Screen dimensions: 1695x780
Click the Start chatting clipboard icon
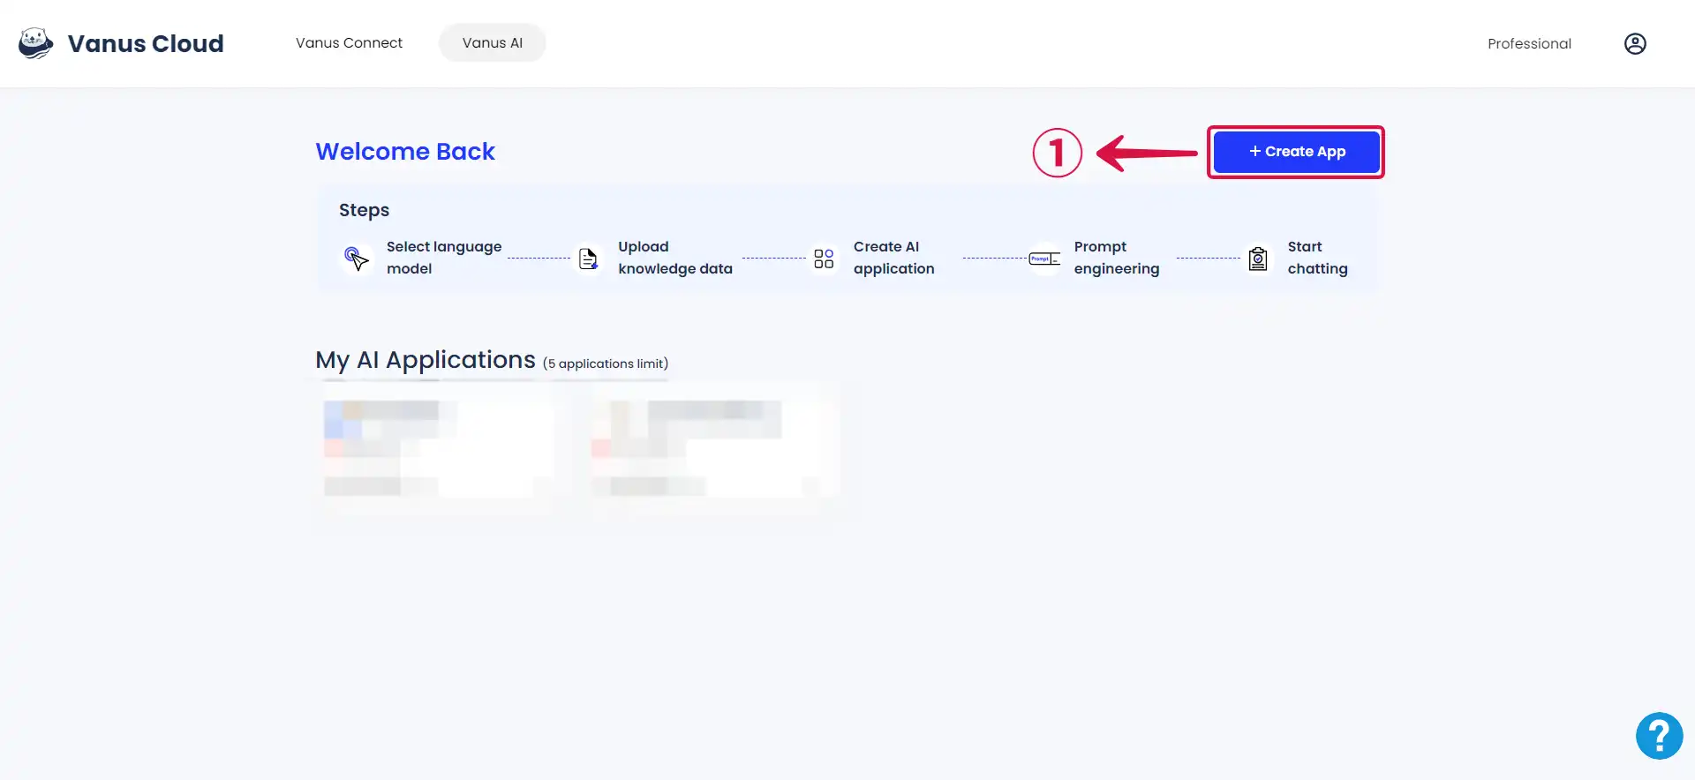click(1258, 259)
